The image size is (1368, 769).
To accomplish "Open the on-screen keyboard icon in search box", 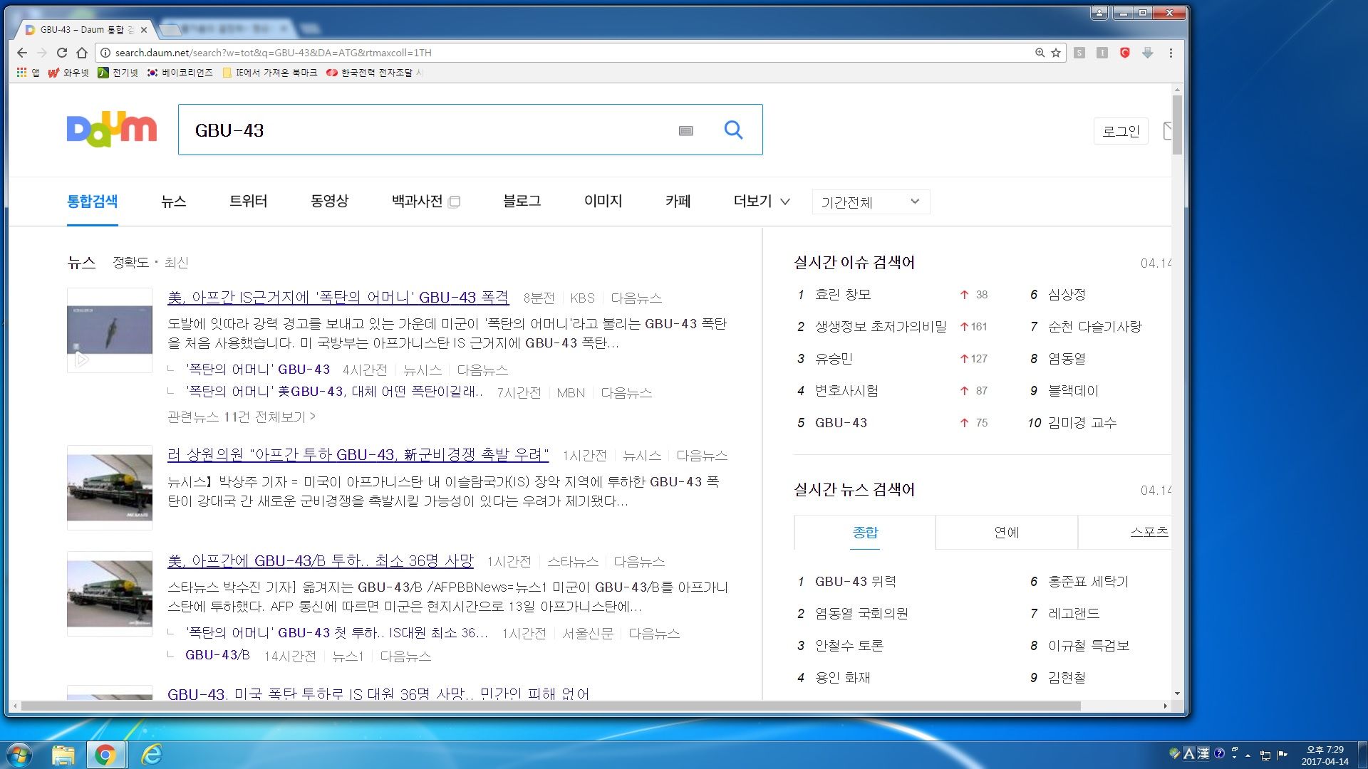I will pyautogui.click(x=686, y=130).
